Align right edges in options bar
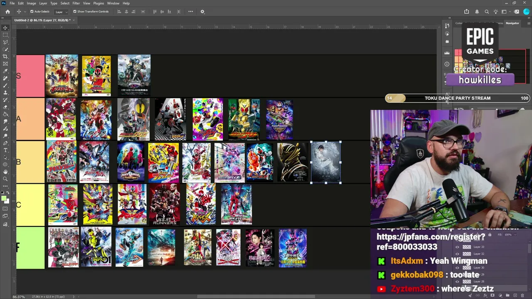Viewport: 532px width, 299px height. 133,12
